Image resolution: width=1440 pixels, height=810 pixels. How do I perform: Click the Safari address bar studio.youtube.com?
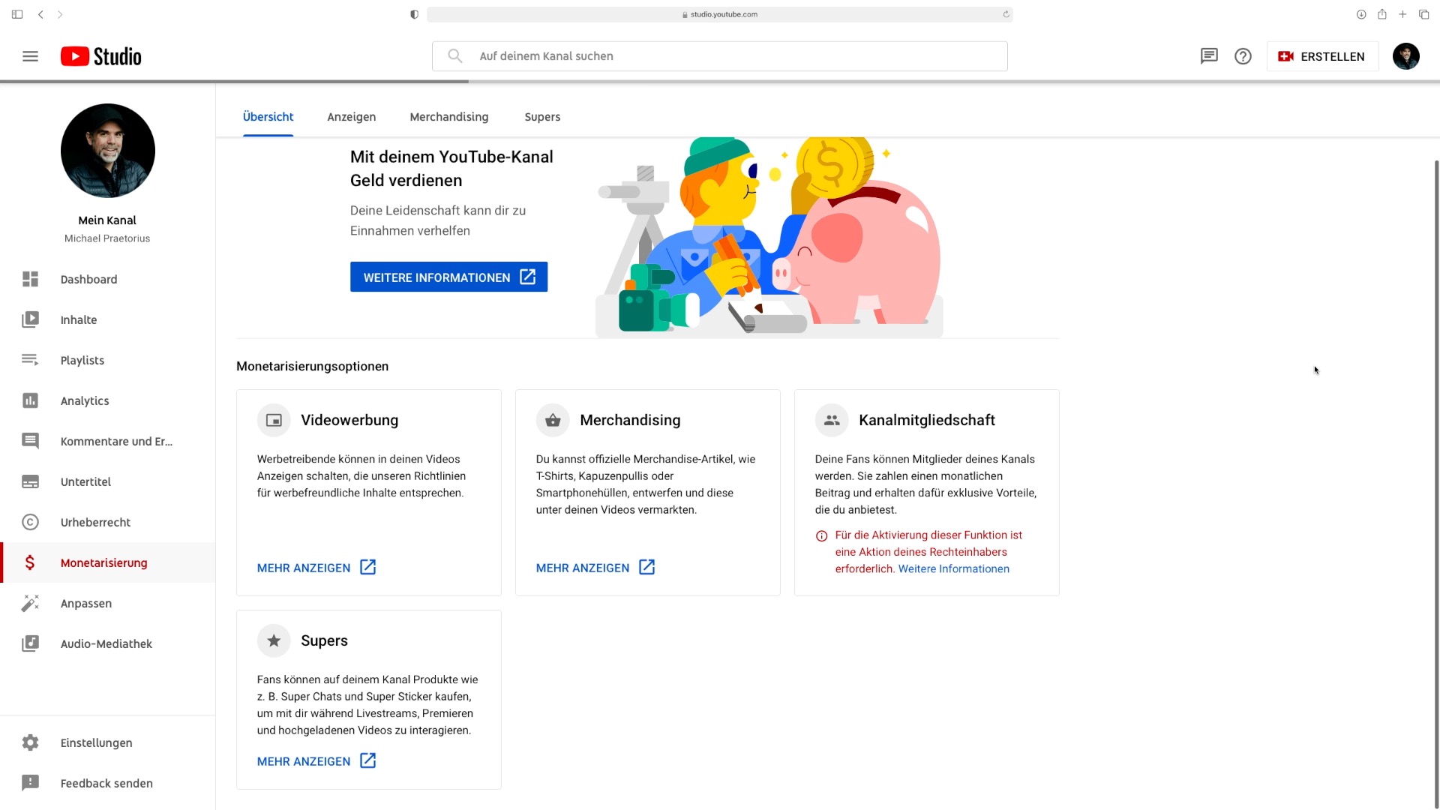(720, 14)
